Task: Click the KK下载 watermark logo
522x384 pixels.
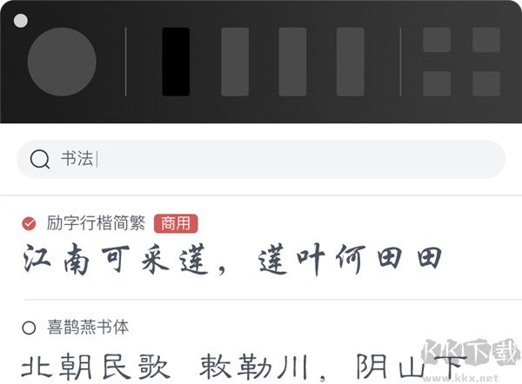Action: 471,353
